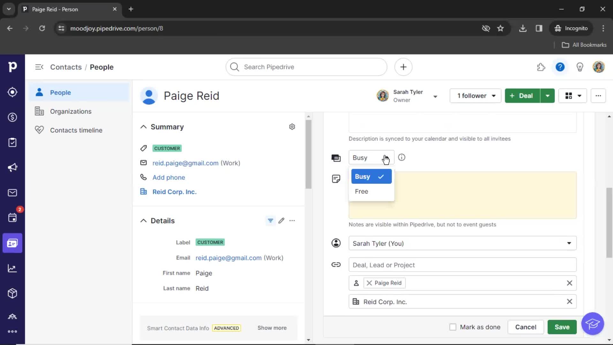The width and height of the screenshot is (613, 345).
Task: Open the 1 follower dropdown
Action: pos(475,96)
